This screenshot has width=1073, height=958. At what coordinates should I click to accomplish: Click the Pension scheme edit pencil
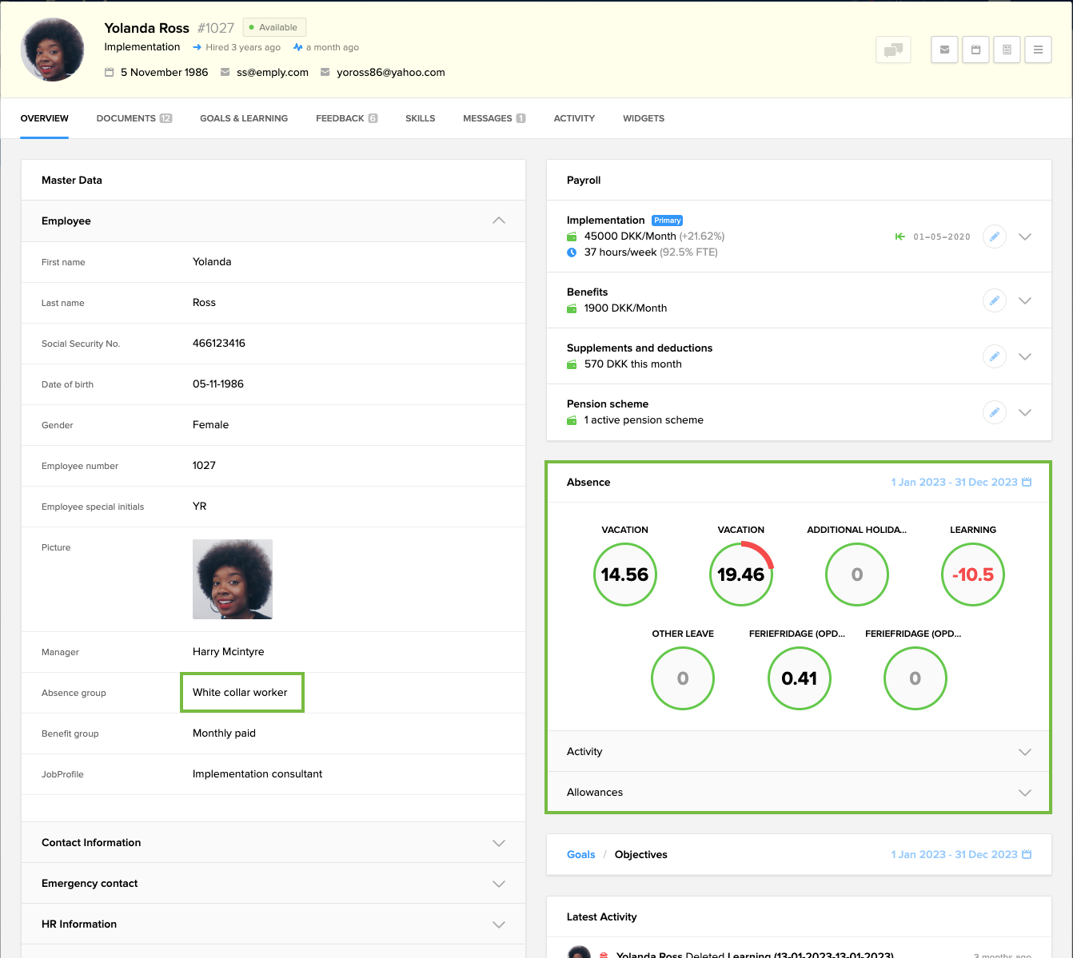(x=994, y=412)
